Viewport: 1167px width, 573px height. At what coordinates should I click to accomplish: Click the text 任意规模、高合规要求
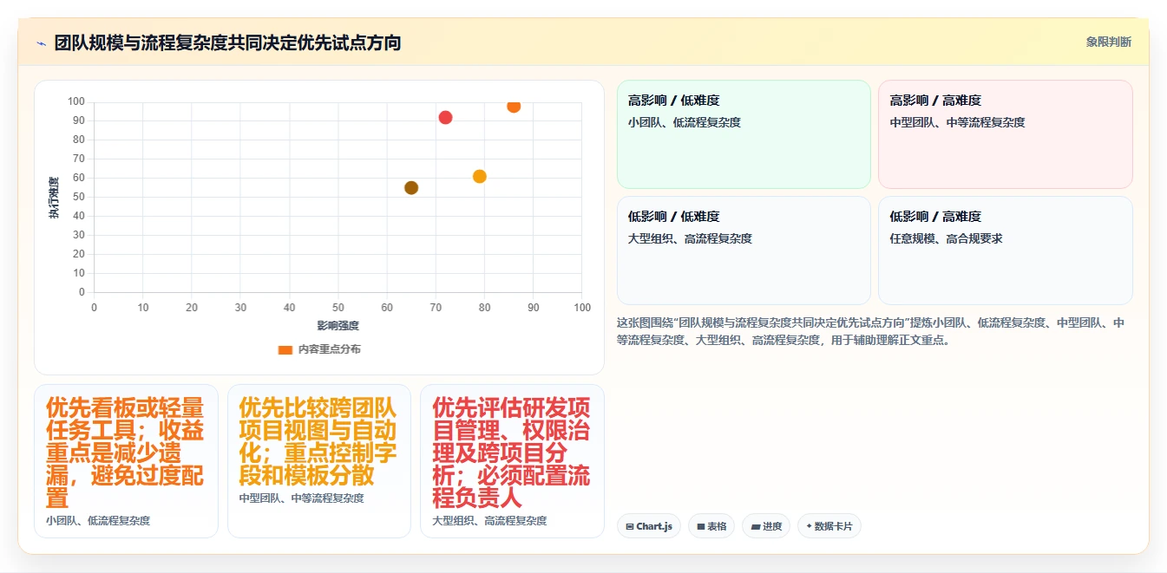946,238
